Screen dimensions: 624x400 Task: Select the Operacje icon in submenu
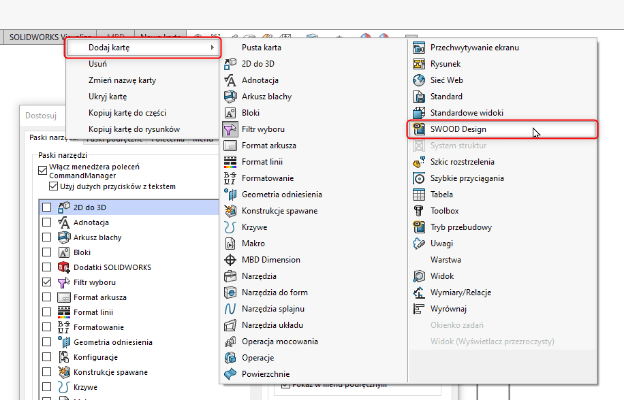(230, 358)
